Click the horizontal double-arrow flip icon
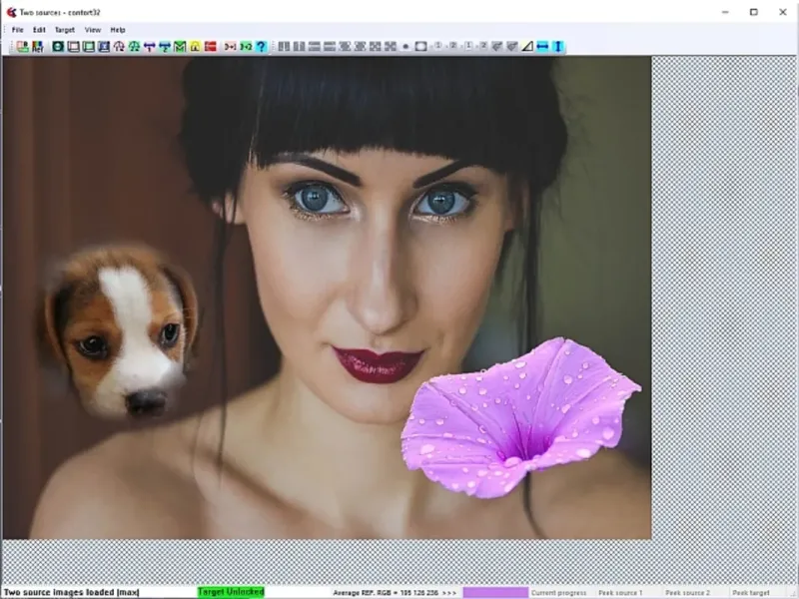Image resolution: width=799 pixels, height=599 pixels. (542, 46)
